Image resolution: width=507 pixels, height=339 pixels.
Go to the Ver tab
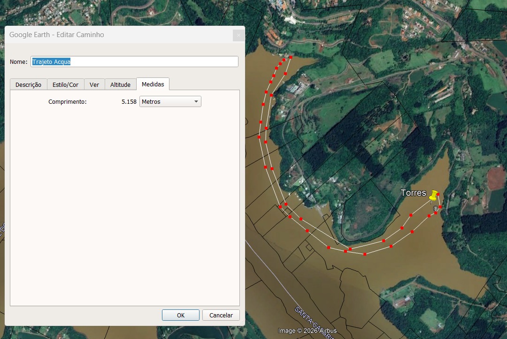pos(94,85)
